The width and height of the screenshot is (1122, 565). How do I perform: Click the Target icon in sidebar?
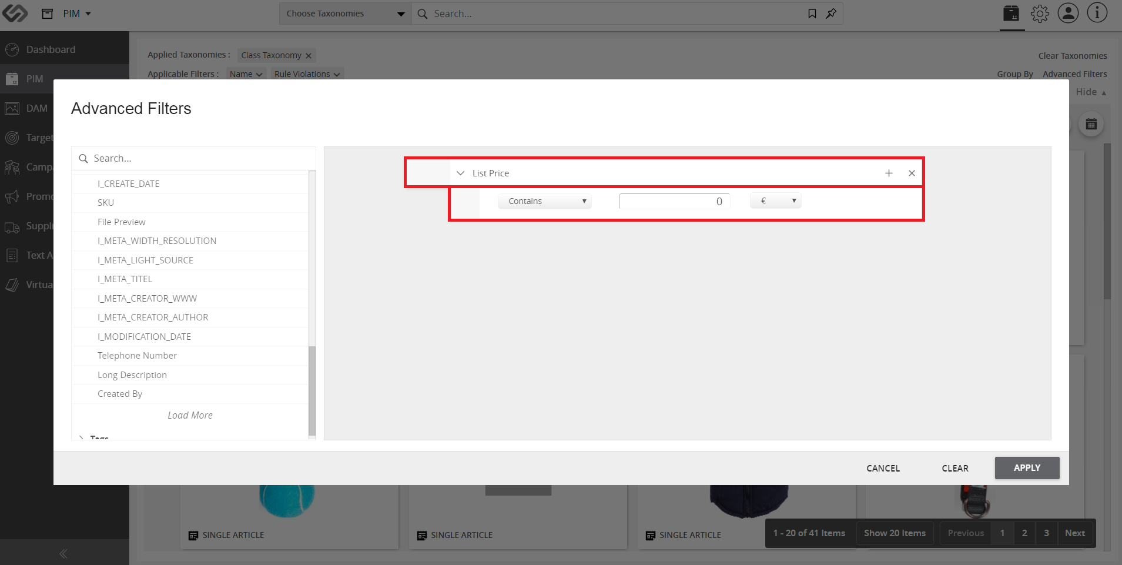[x=12, y=138]
